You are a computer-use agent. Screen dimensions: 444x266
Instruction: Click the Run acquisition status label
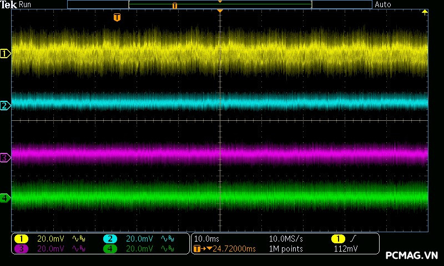pos(25,4)
